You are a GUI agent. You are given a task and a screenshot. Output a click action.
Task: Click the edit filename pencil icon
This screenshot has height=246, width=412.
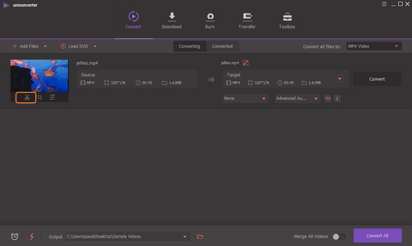(x=246, y=63)
